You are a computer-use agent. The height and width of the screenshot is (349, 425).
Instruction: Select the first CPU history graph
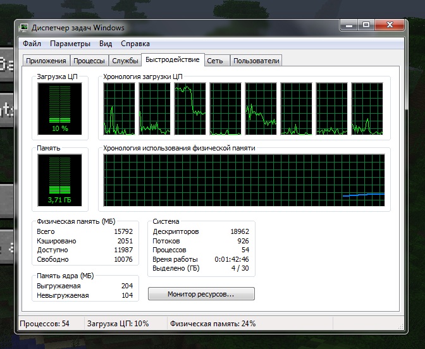click(x=120, y=109)
